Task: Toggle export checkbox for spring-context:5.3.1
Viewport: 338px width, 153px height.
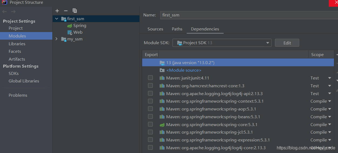Action: point(150,101)
